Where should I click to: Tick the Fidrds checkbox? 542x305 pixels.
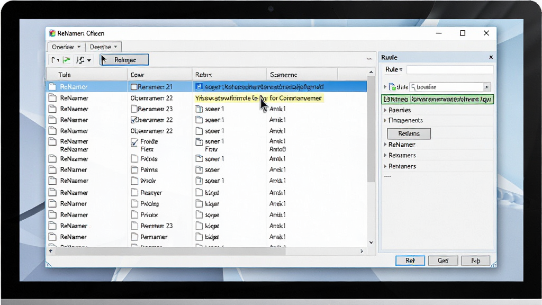click(134, 159)
